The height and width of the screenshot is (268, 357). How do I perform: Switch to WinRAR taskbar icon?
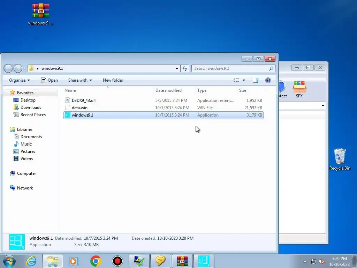pyautogui.click(x=182, y=261)
